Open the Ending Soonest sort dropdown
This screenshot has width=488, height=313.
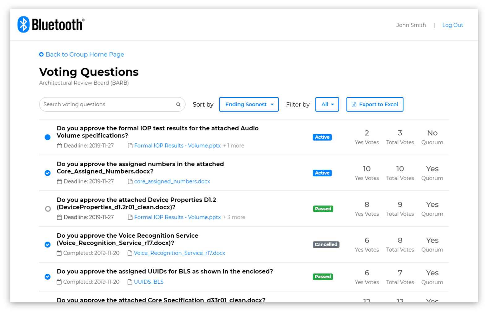pyautogui.click(x=249, y=104)
